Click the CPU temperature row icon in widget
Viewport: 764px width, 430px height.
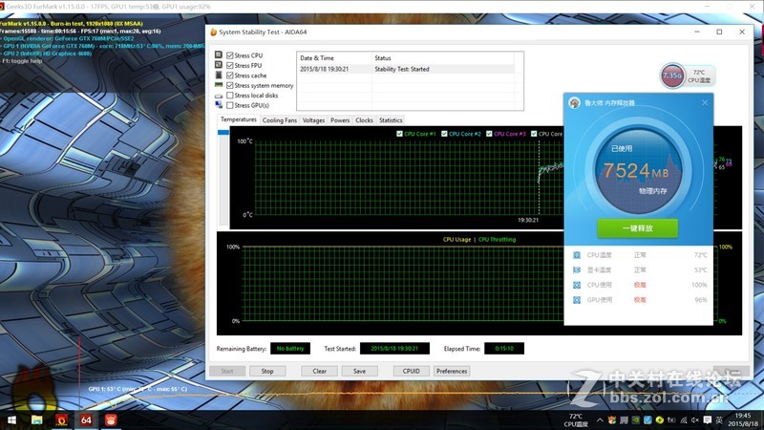[576, 255]
